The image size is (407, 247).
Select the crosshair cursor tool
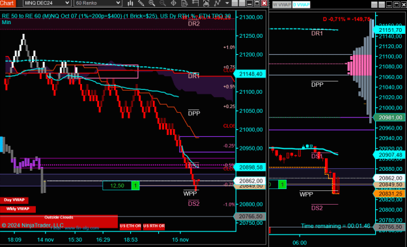click(173, 3)
